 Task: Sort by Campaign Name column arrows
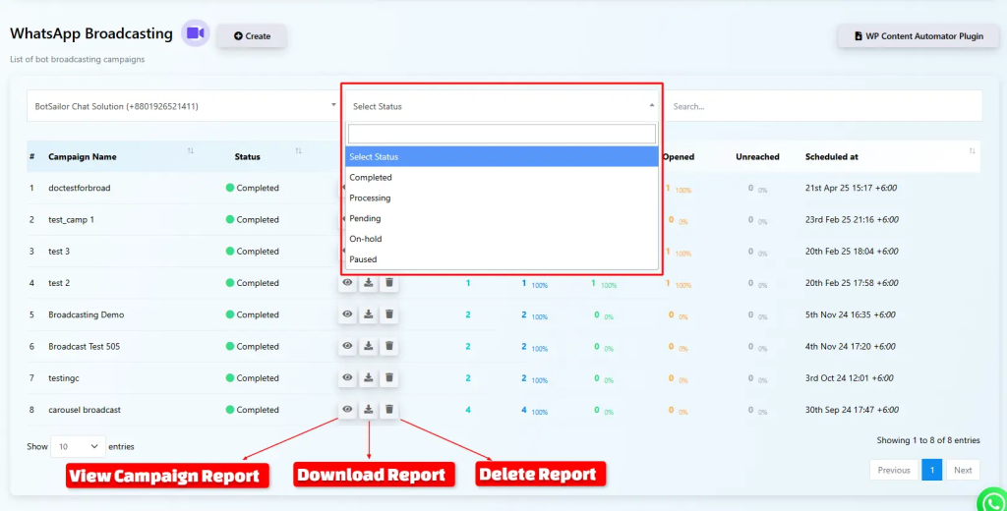[190, 151]
